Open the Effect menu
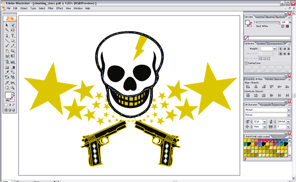296x182 pixels. [x=60, y=8]
